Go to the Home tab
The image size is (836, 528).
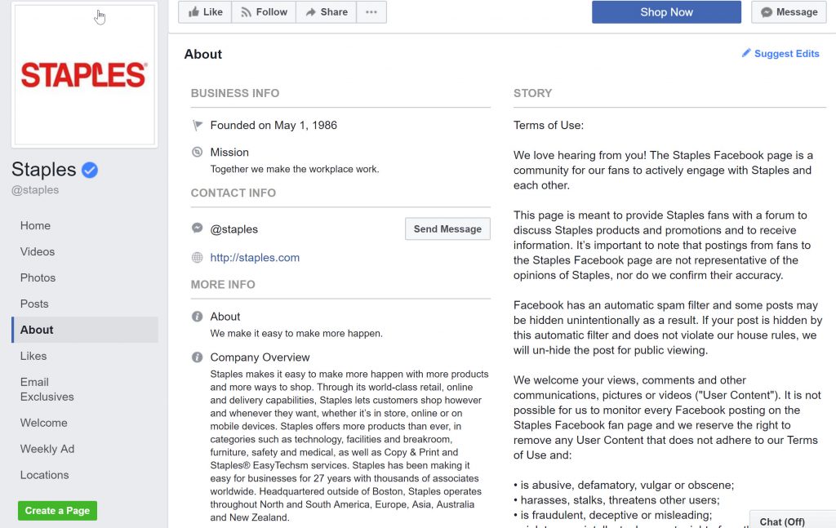click(35, 225)
